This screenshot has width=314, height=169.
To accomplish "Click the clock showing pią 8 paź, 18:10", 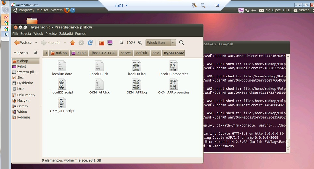I will [x=278, y=10].
